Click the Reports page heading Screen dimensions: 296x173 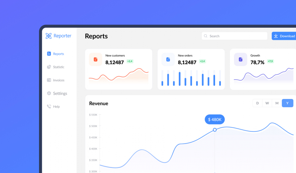[96, 36]
